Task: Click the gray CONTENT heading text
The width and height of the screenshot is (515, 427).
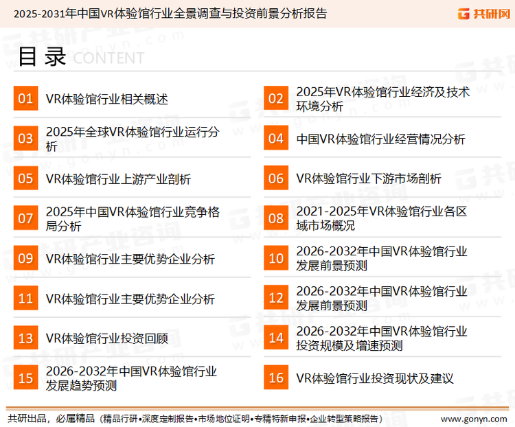Action: tap(108, 58)
